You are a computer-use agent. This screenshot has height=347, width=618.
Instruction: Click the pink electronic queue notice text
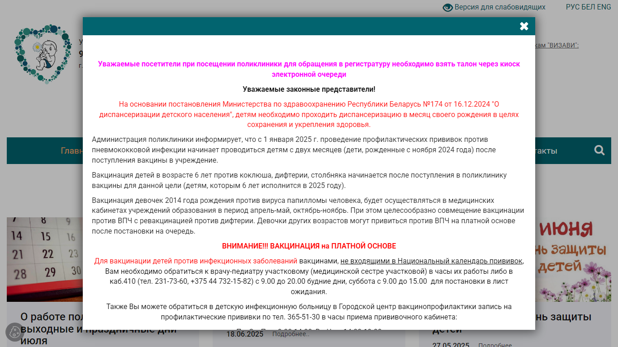tap(309, 69)
